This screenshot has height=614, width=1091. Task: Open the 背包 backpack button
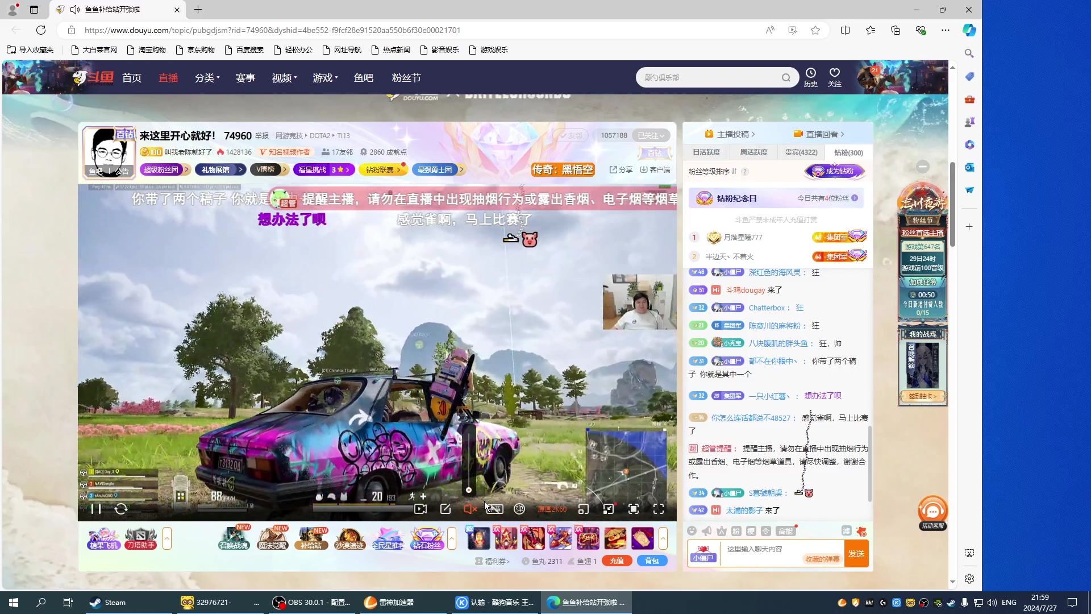click(x=652, y=561)
